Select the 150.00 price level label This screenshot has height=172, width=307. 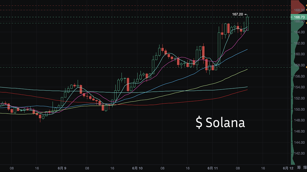coord(298,110)
